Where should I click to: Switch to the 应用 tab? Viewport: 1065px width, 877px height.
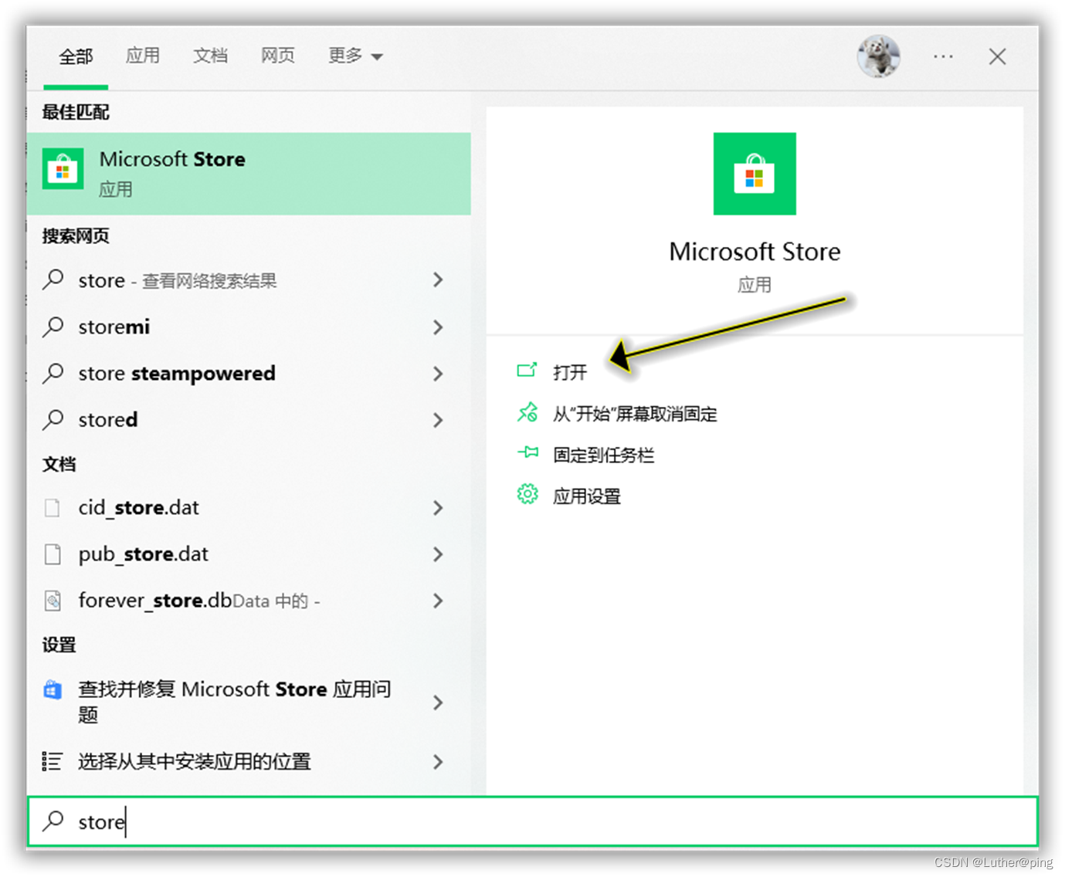pyautogui.click(x=143, y=56)
